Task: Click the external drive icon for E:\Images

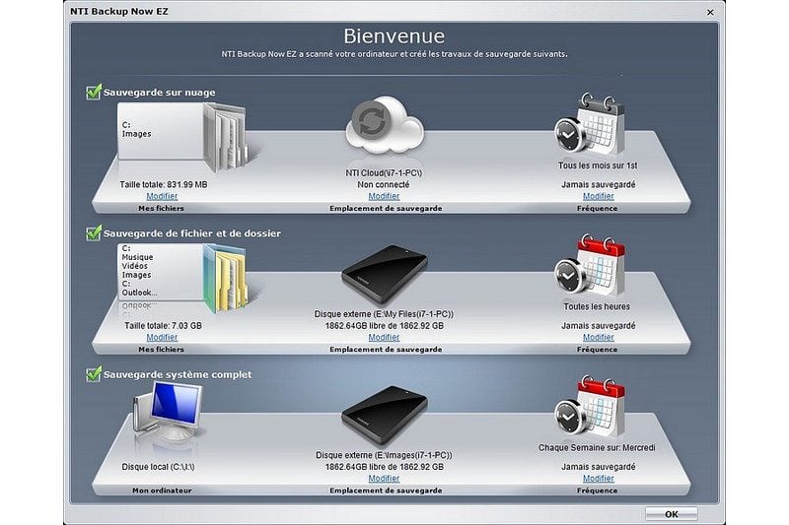Action: pyautogui.click(x=385, y=416)
